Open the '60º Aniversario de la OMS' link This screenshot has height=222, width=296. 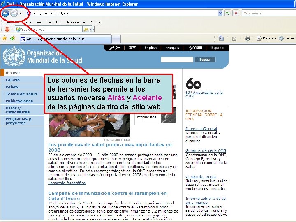[204, 94]
